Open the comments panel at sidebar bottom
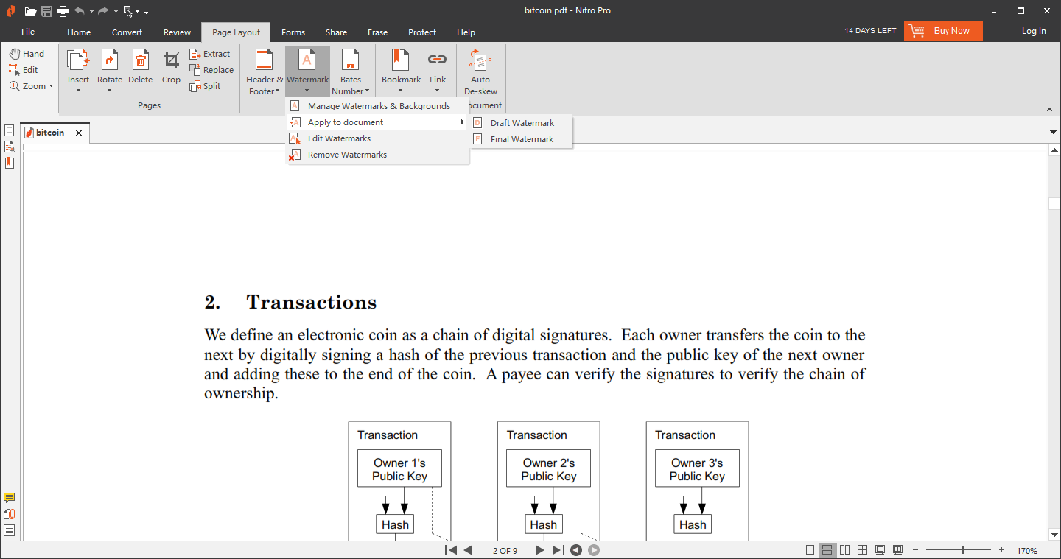 9,498
